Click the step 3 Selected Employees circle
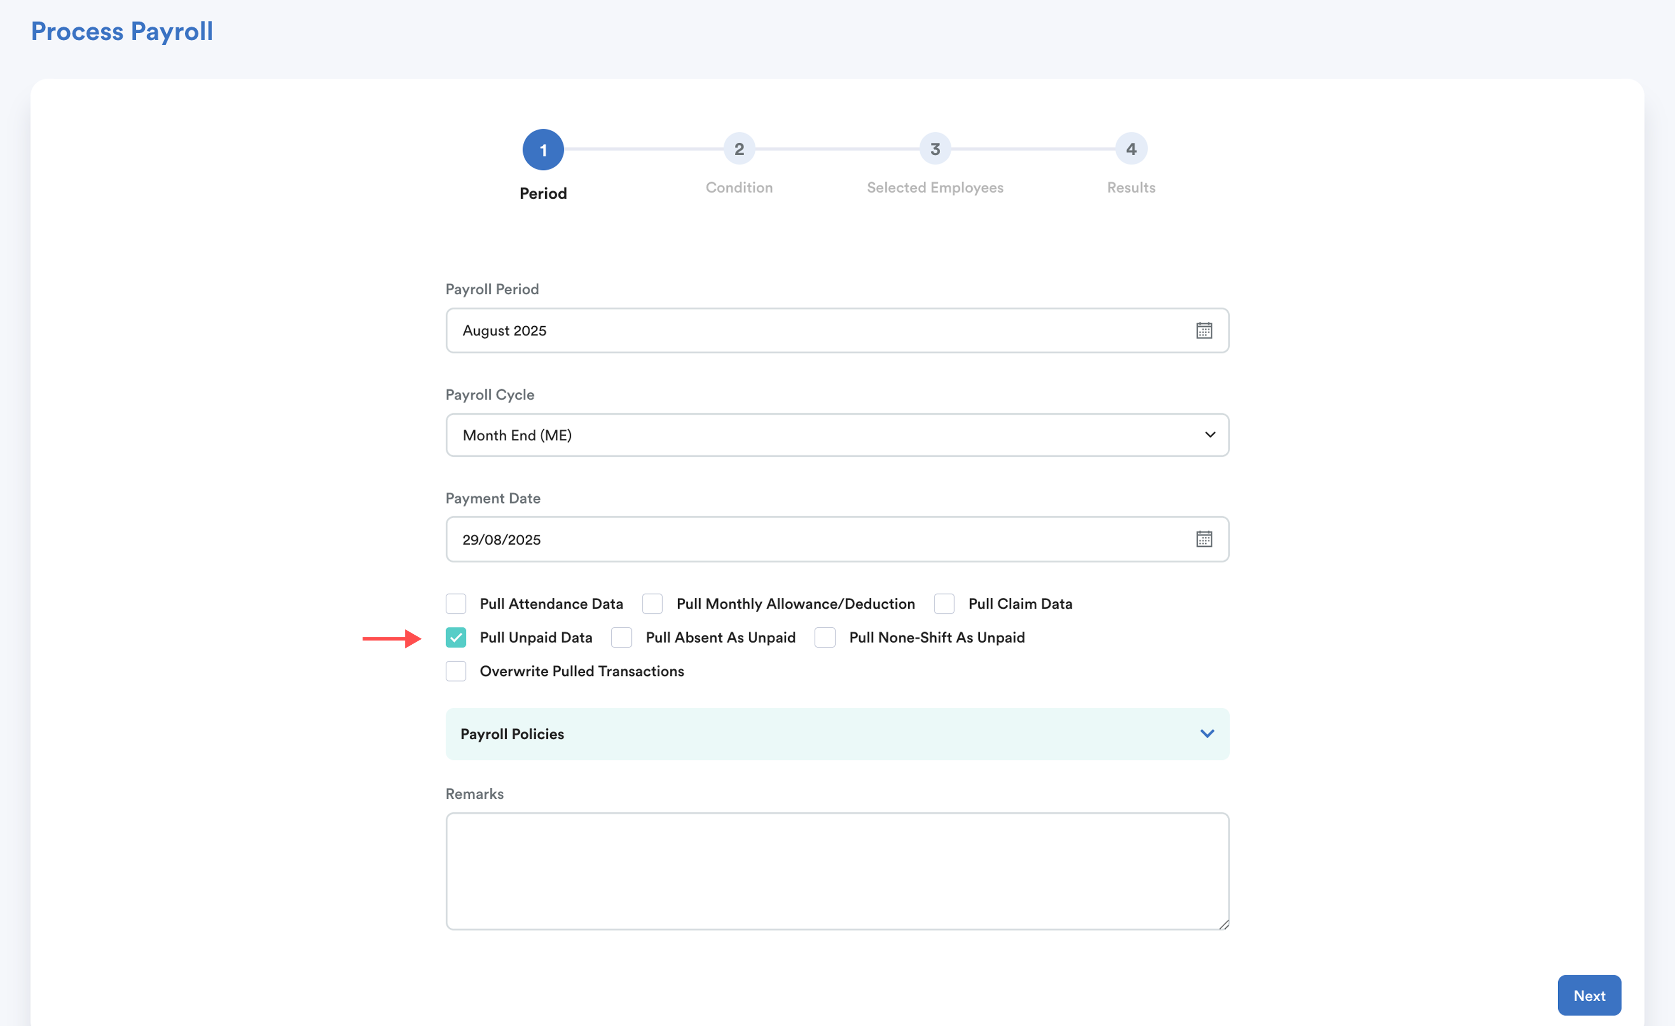 (x=935, y=149)
